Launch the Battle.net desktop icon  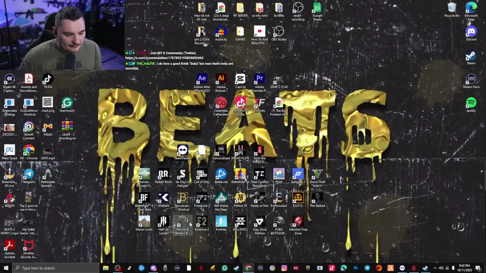coord(221,176)
